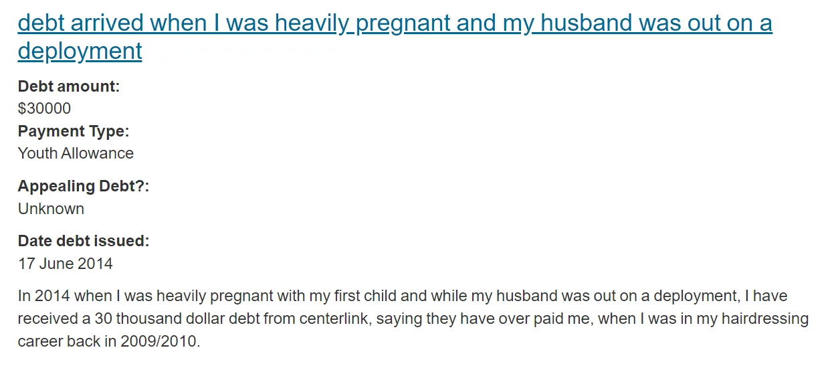Viewport: 838px width, 366px height.
Task: Click the 'Unknown' appeal status text
Action: pyautogui.click(x=51, y=209)
